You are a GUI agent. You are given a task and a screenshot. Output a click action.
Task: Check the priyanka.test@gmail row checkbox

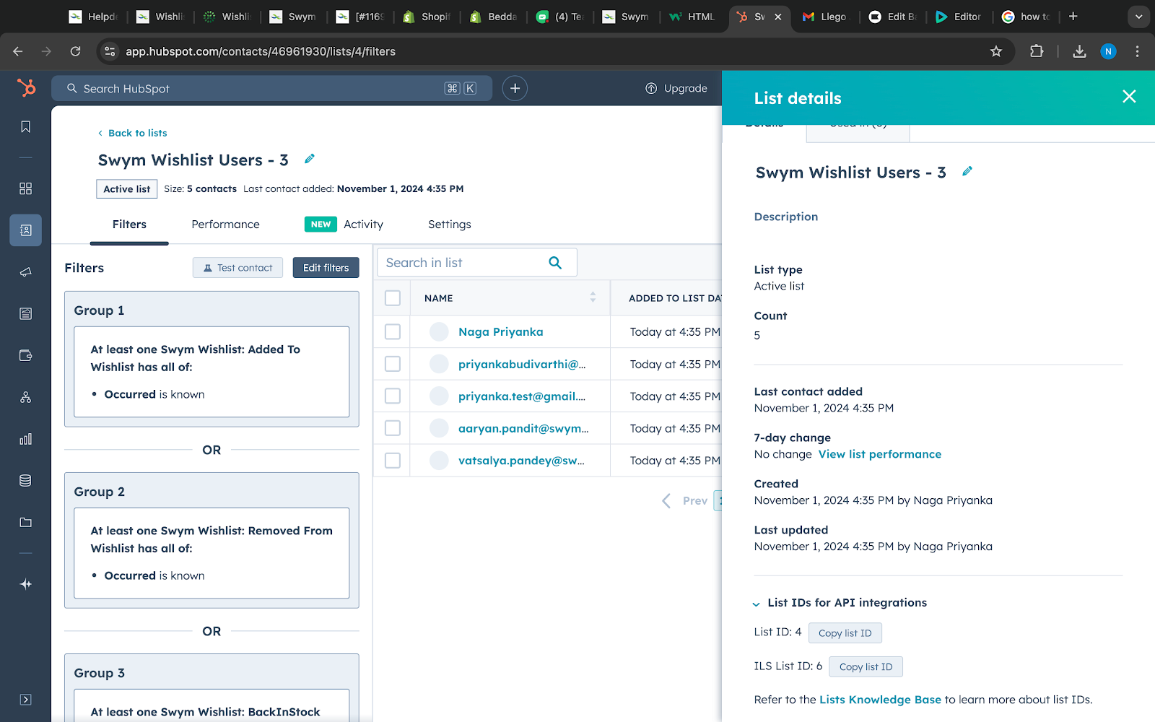click(x=393, y=396)
